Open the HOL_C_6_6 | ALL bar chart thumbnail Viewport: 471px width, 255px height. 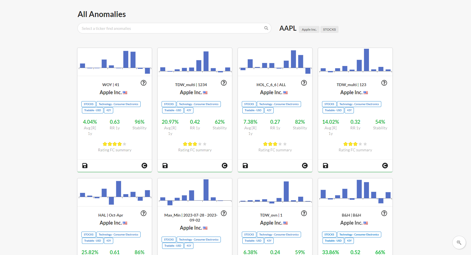click(x=275, y=62)
